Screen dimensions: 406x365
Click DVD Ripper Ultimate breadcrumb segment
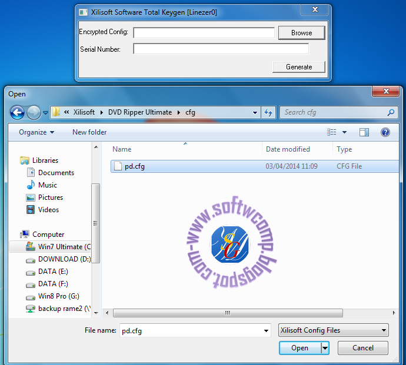pyautogui.click(x=140, y=112)
